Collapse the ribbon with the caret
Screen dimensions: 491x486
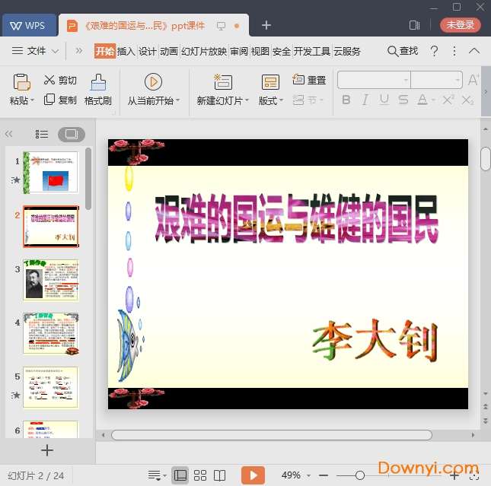pyautogui.click(x=474, y=51)
